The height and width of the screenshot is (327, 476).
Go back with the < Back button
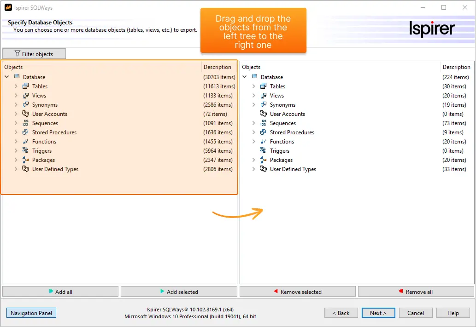(x=341, y=313)
